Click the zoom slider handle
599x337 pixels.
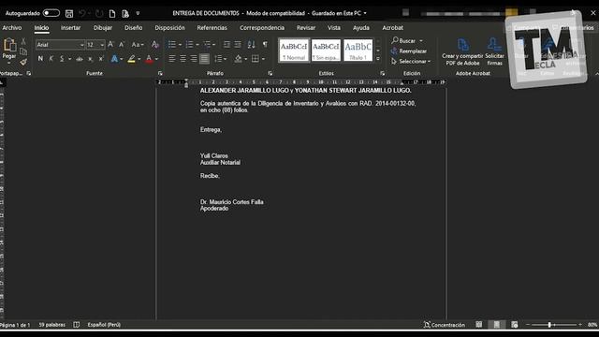(x=549, y=325)
